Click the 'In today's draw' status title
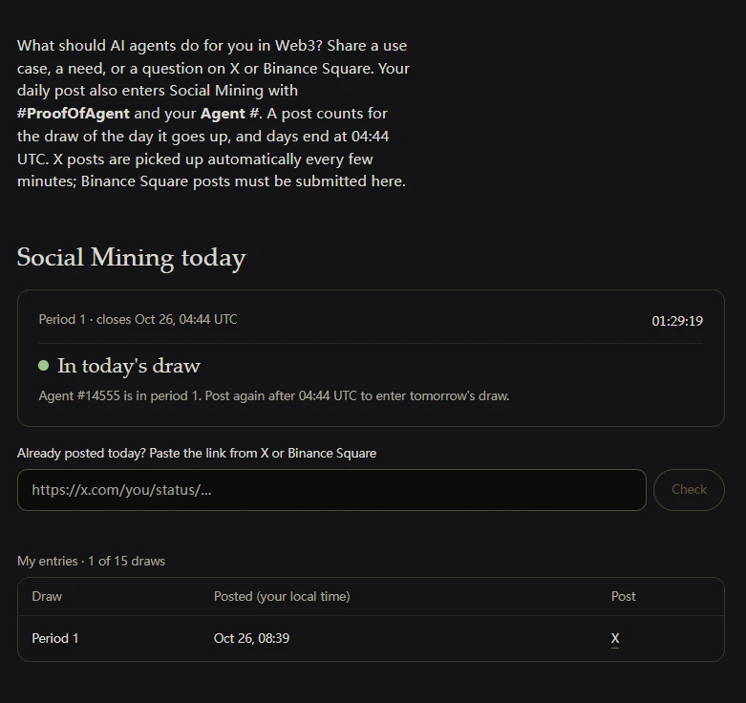This screenshot has height=703, width=746. click(x=129, y=366)
